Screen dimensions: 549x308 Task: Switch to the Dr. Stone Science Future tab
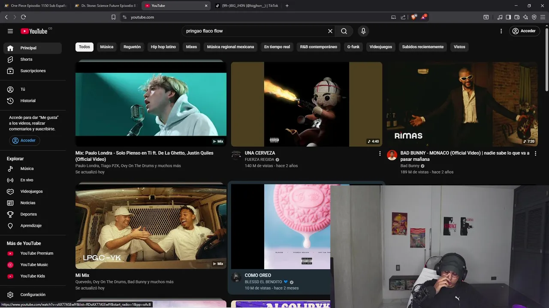pos(106,6)
